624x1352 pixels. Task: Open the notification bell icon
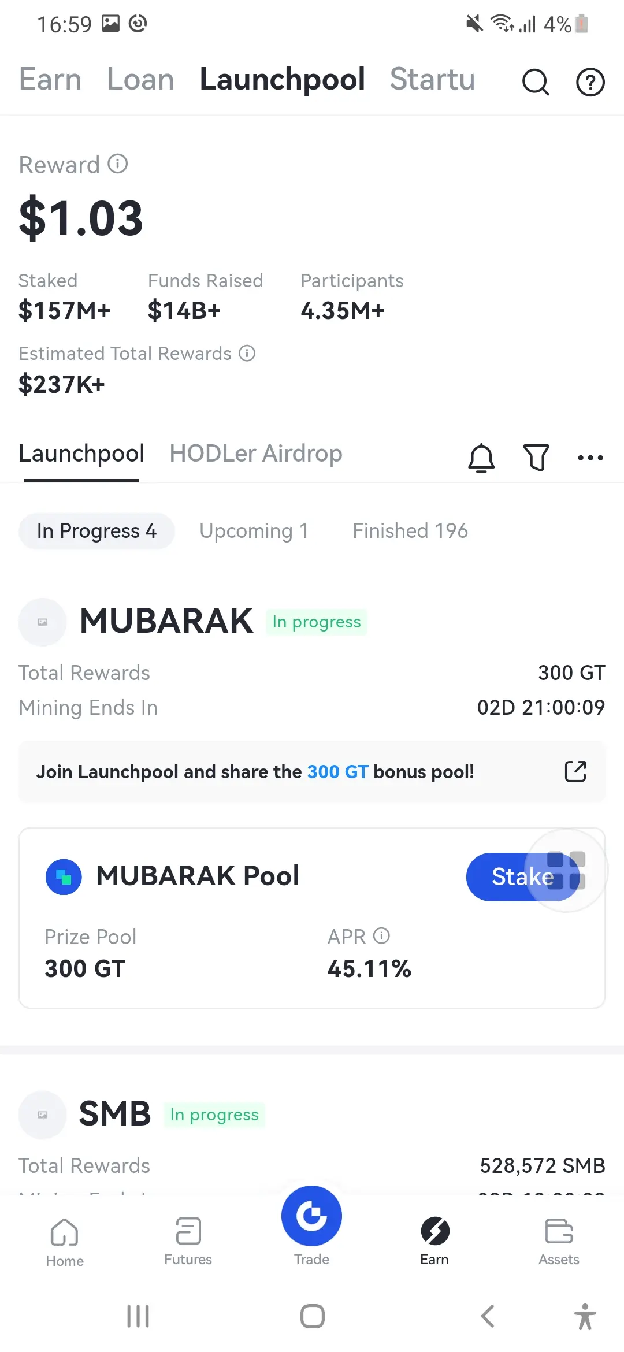(x=481, y=458)
